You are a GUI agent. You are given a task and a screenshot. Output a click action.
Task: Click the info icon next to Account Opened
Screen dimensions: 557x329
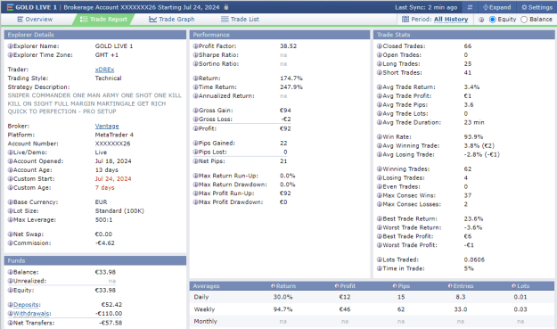[x=11, y=161]
